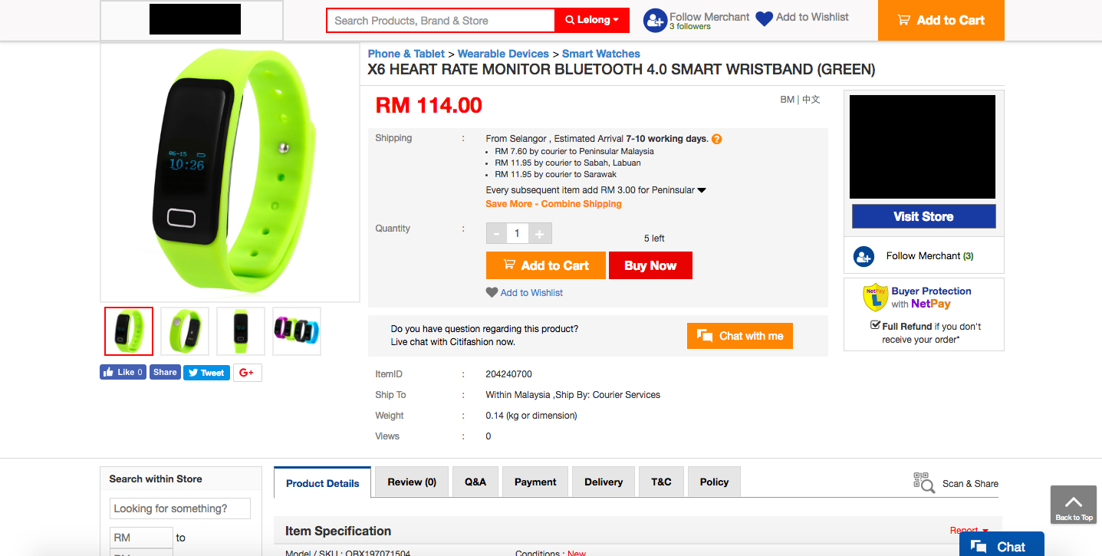
Task: Click the Follow Merchant icon in header
Action: click(x=655, y=21)
